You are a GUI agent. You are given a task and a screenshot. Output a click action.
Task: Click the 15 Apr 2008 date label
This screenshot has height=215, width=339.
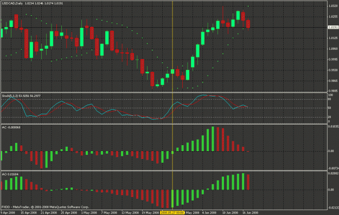click(29, 213)
